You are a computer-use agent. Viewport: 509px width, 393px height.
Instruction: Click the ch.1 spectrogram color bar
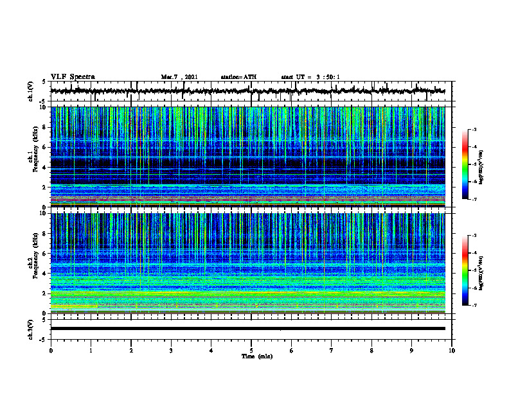pyautogui.click(x=465, y=164)
